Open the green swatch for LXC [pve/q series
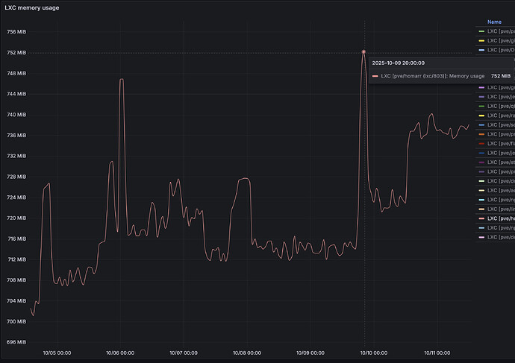The width and height of the screenshot is (515, 363). (x=481, y=107)
